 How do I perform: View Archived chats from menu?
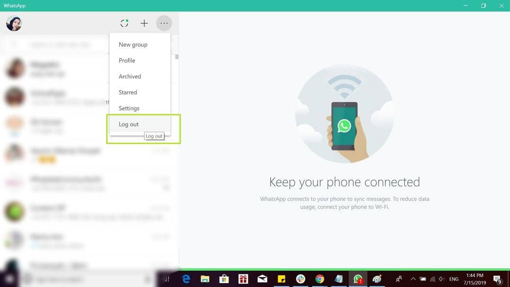click(x=130, y=76)
